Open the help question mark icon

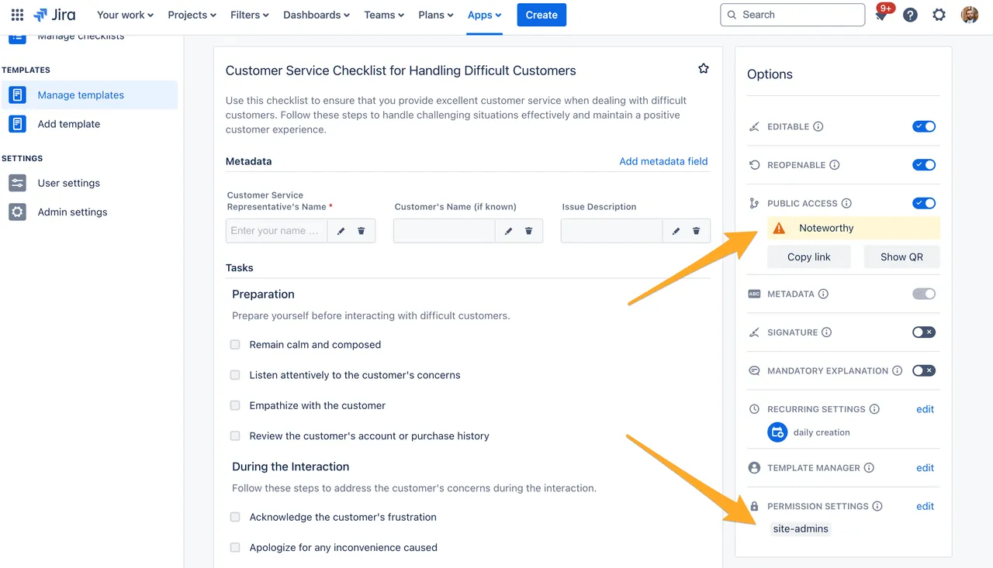pyautogui.click(x=910, y=15)
